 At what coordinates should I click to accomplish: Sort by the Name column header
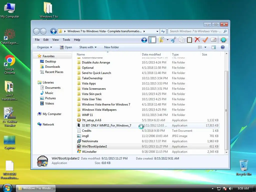108,54
